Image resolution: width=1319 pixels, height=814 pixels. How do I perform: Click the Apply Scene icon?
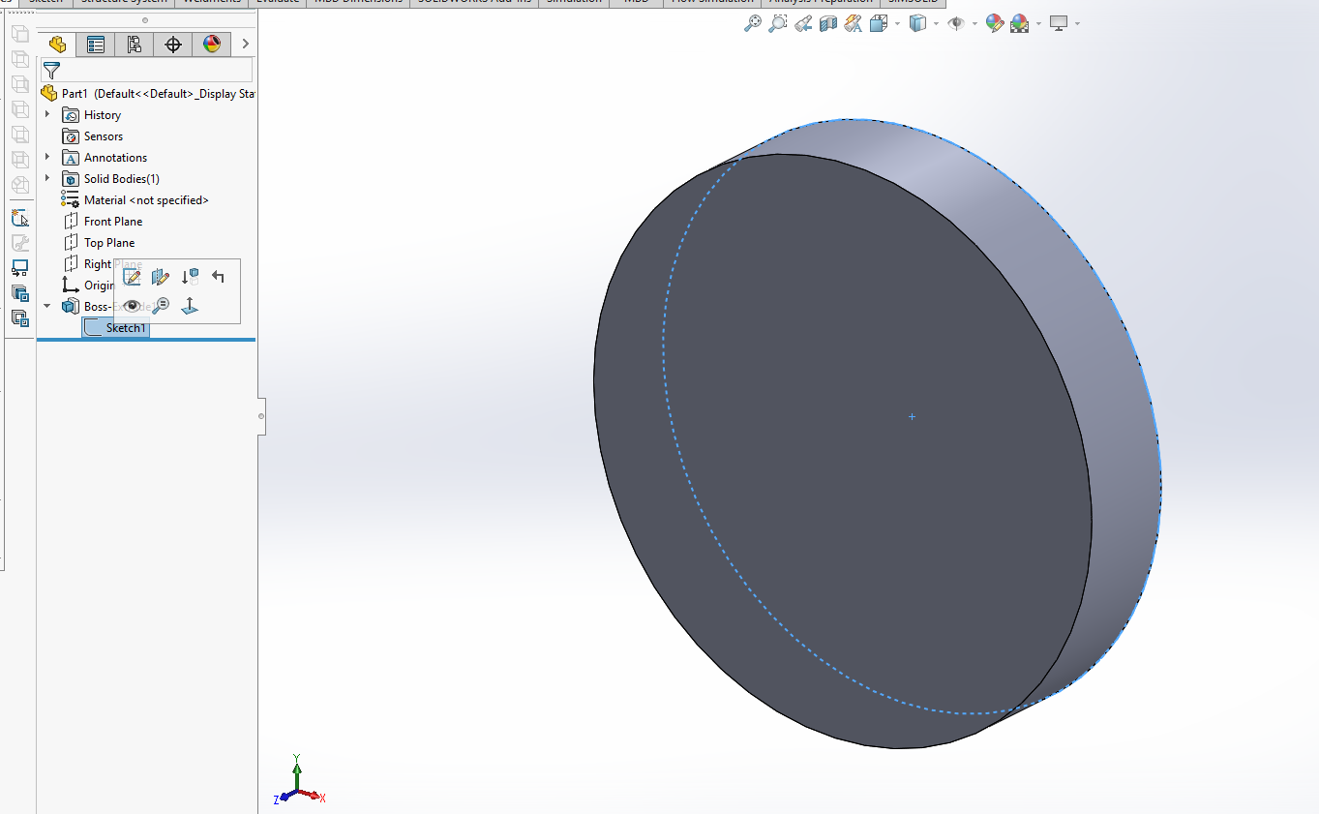click(1021, 22)
